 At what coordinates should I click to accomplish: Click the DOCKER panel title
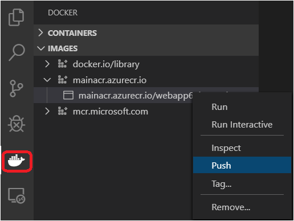click(63, 13)
